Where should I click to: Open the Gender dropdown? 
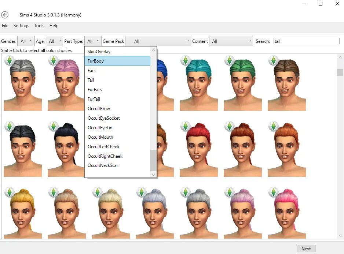pos(26,41)
